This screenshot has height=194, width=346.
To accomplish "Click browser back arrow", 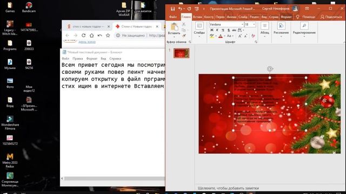I will coord(67,35).
